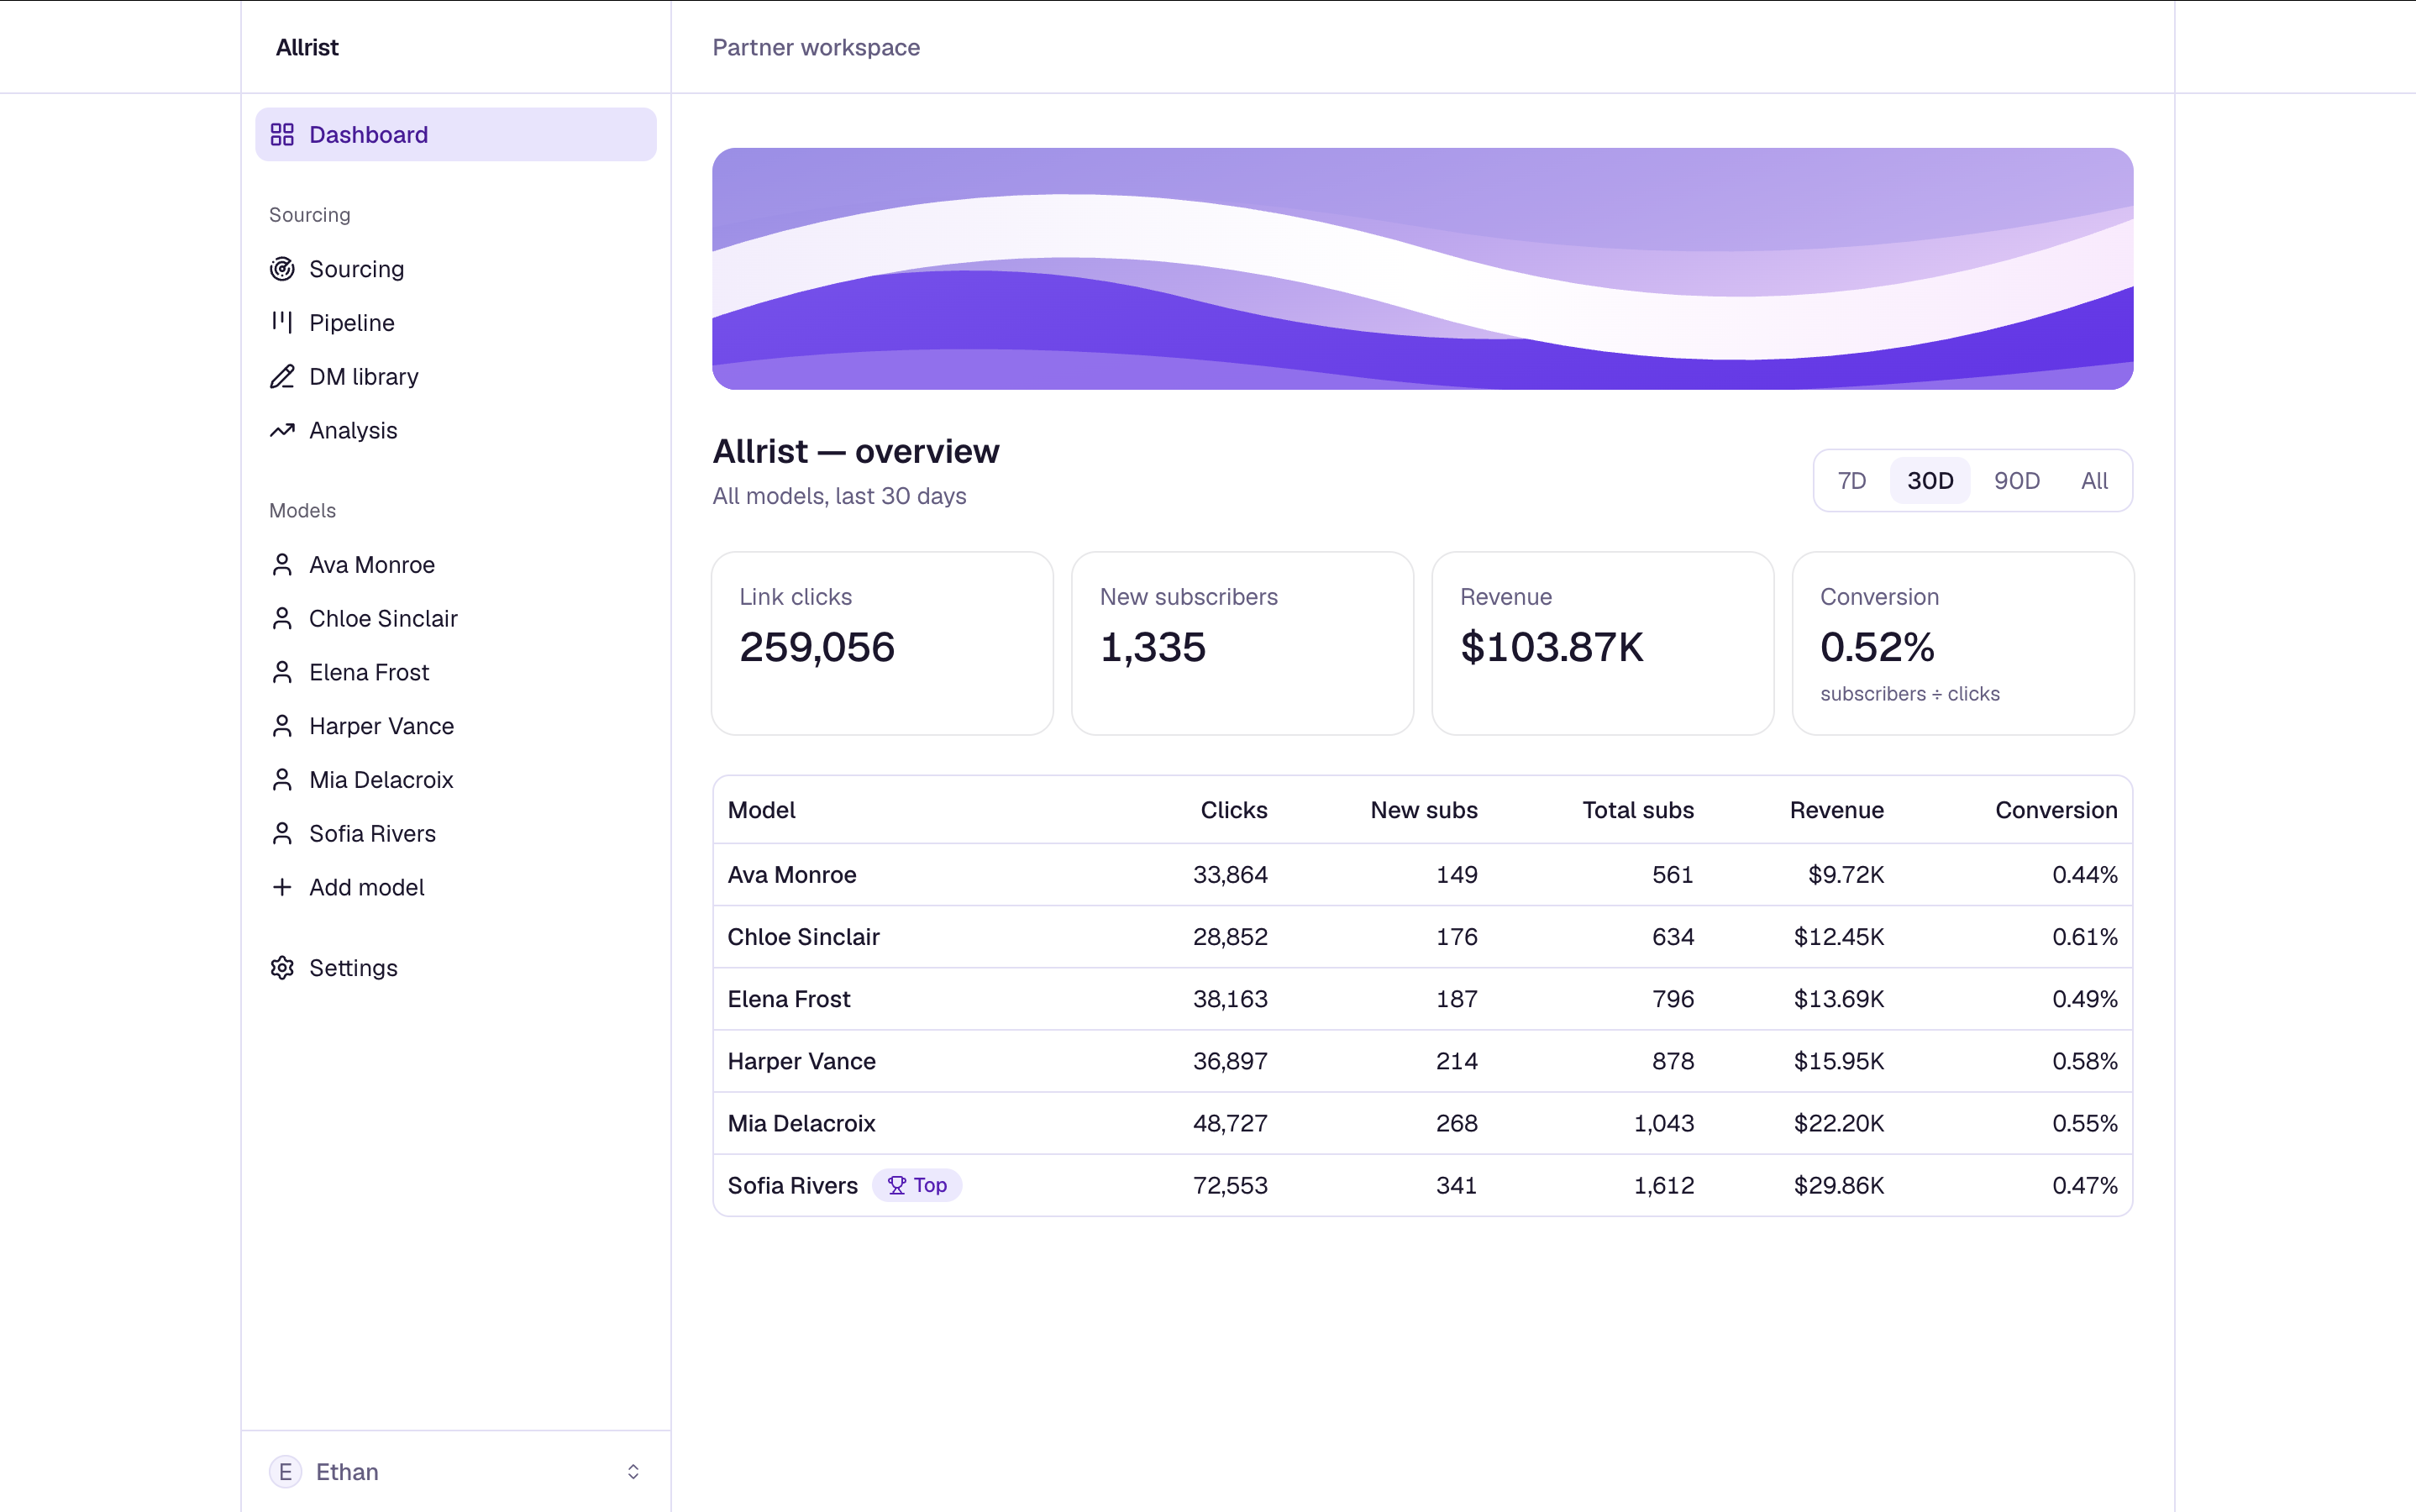Open Settings from the sidebar

point(456,968)
